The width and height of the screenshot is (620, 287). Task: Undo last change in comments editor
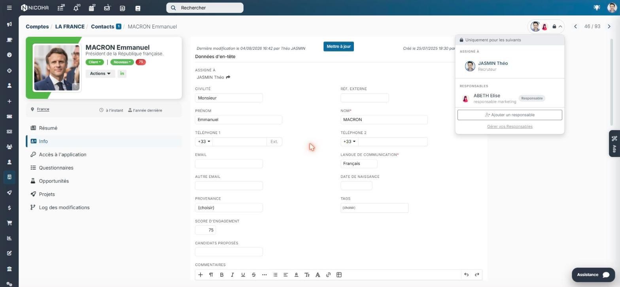466,275
